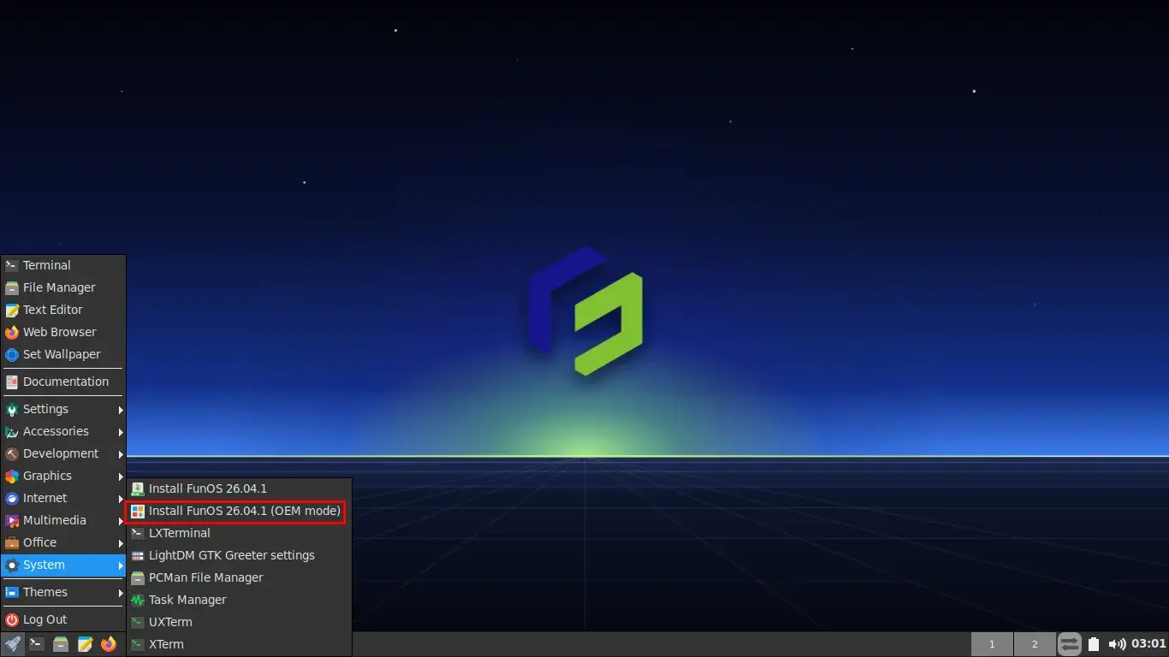Open the terminal launcher on the taskbar
This screenshot has width=1169, height=657.
pos(36,644)
